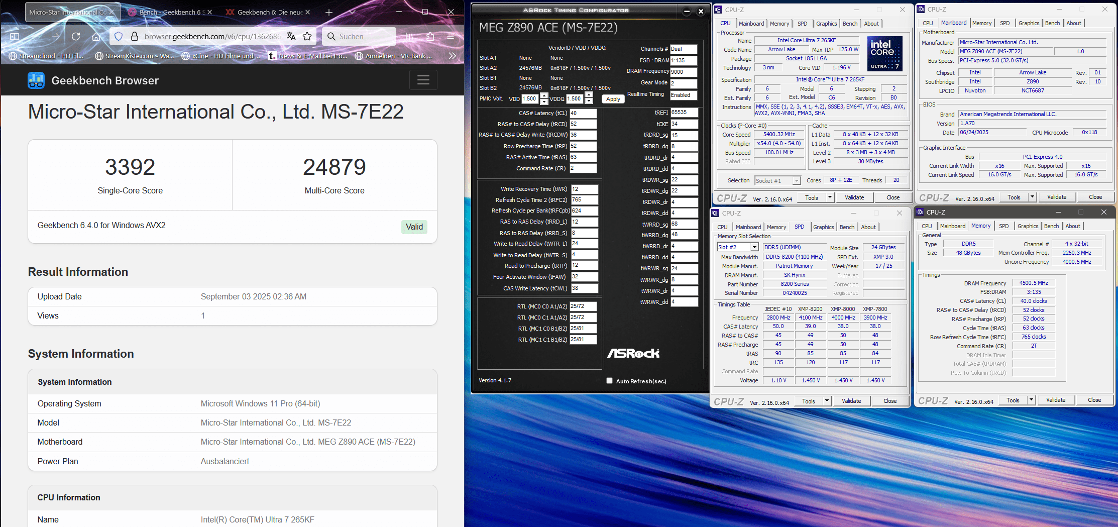Open the browser extensions menu
1118x527 pixels.
[430, 37]
